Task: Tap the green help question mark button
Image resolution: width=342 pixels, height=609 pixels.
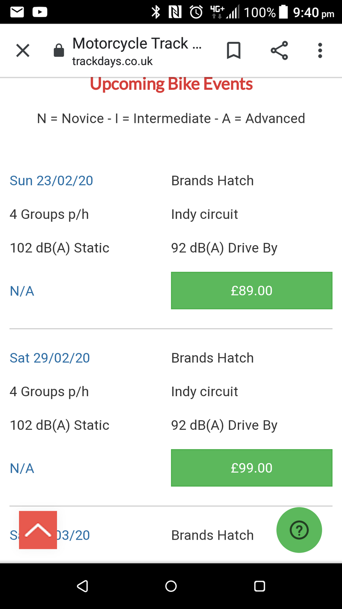Action: click(x=299, y=530)
